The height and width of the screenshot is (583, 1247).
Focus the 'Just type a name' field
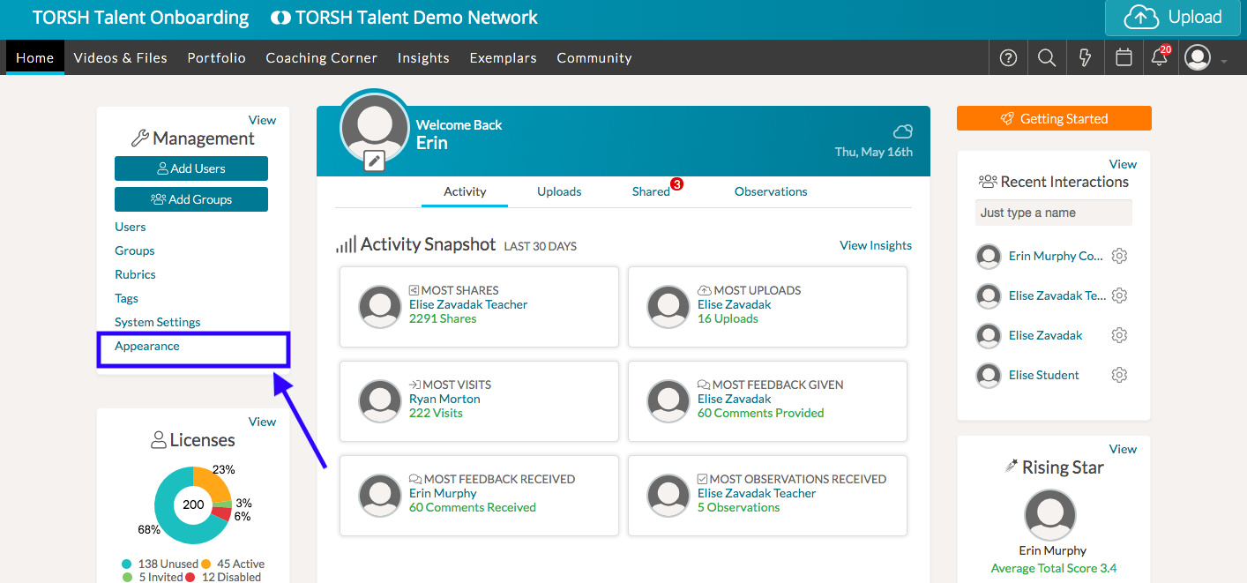click(x=1054, y=213)
